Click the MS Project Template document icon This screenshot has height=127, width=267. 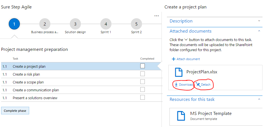point(181,115)
